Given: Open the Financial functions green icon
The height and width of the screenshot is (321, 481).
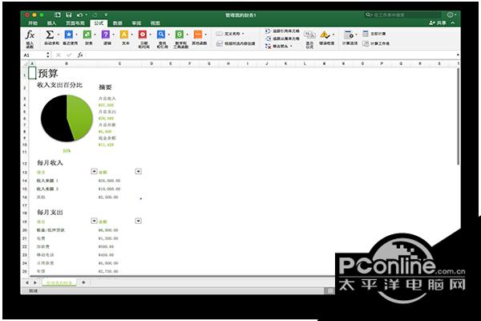Looking at the screenshot, I should (x=87, y=35).
